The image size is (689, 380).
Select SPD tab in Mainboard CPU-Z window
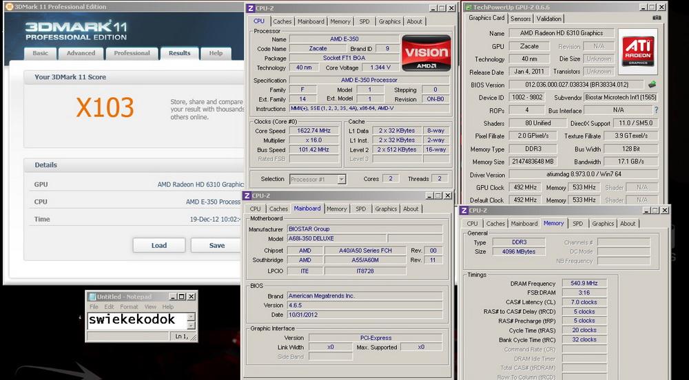coord(361,209)
